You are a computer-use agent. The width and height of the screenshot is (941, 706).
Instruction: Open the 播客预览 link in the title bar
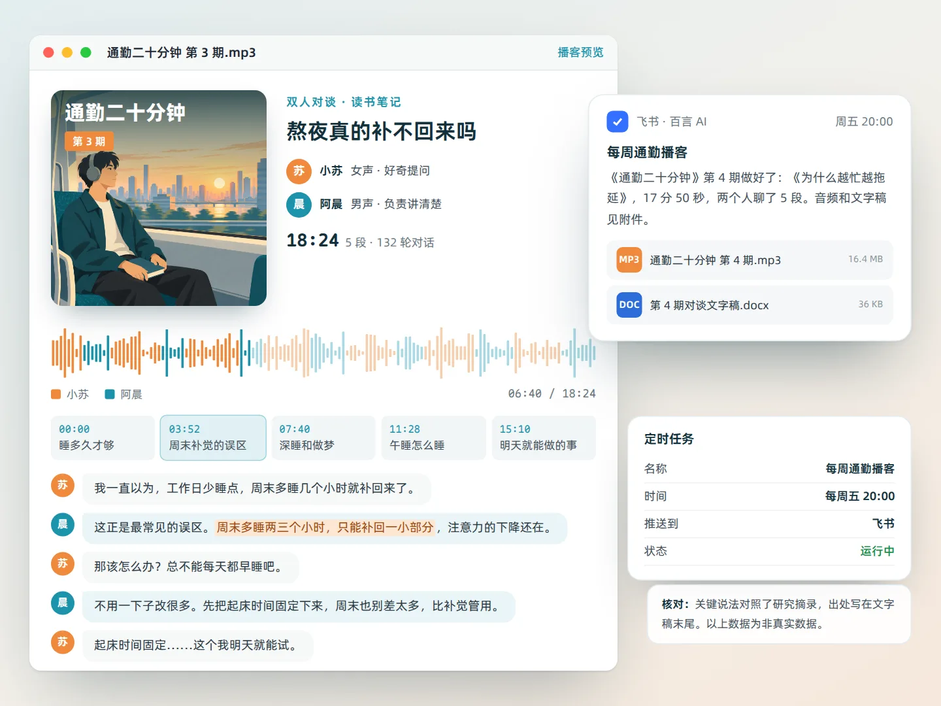580,52
